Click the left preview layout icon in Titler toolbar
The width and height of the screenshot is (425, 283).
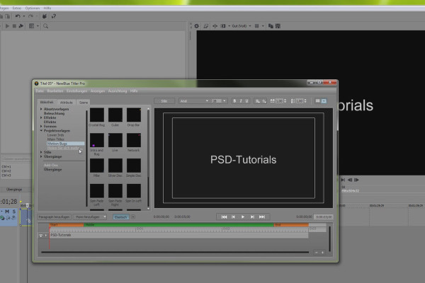317,101
